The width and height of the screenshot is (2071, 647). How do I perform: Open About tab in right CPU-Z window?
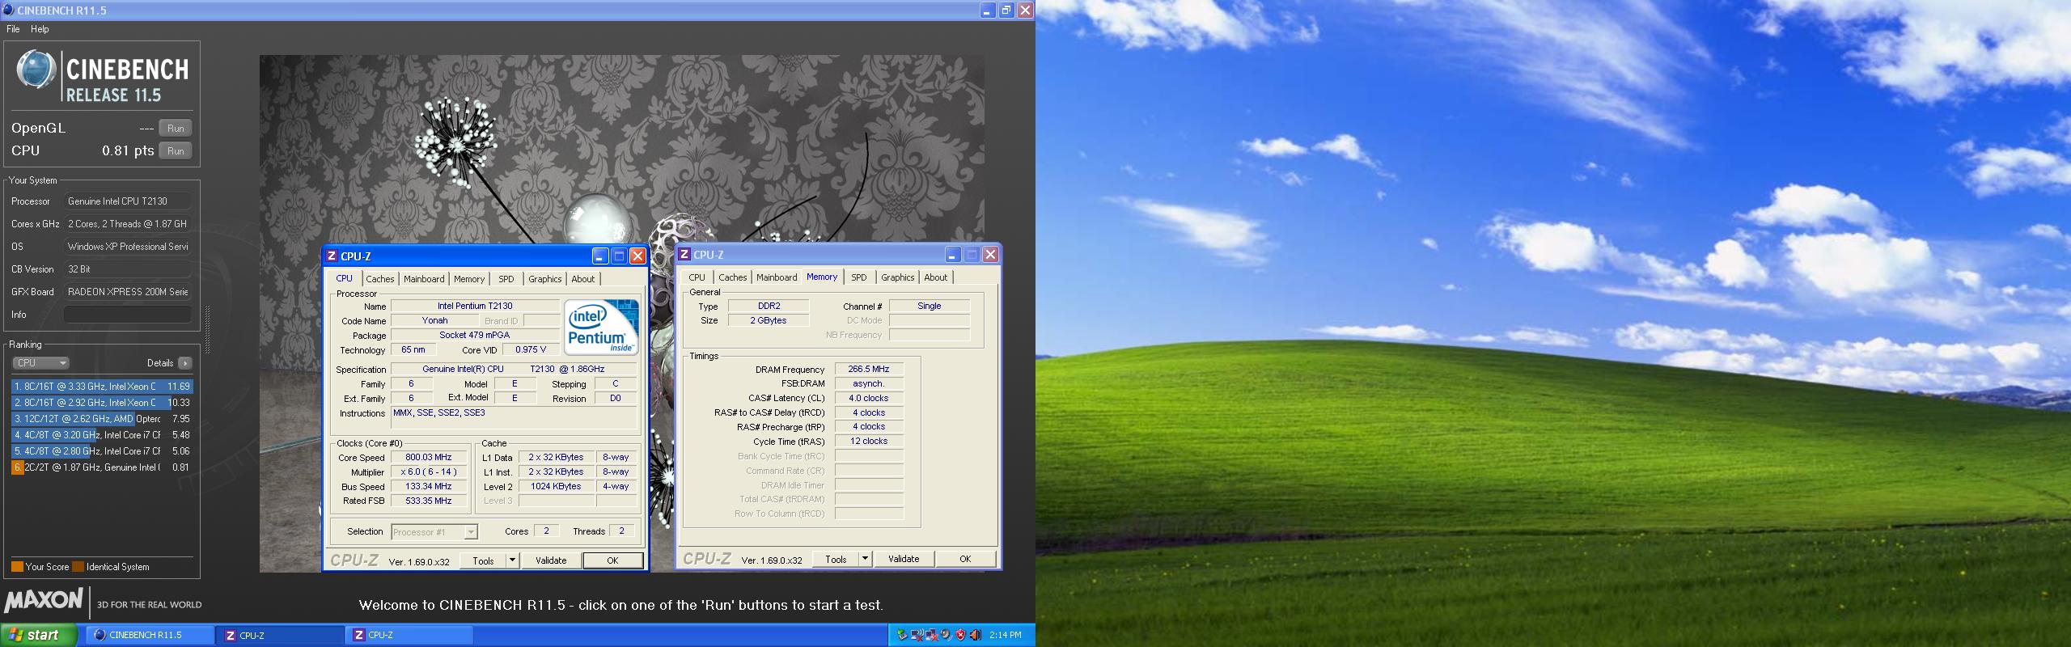pyautogui.click(x=936, y=277)
